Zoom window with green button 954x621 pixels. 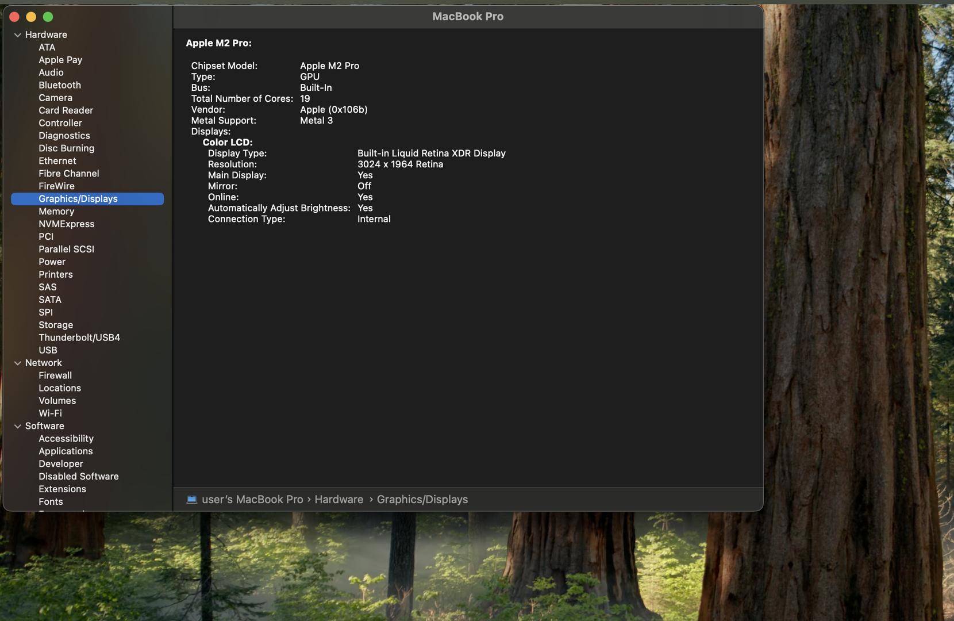48,17
